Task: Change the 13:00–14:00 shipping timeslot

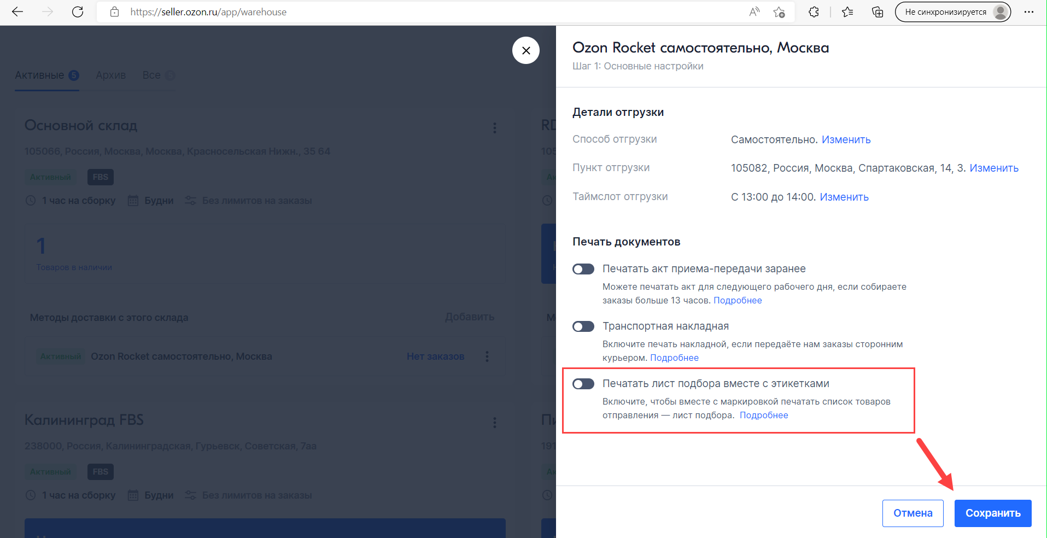Action: click(x=844, y=197)
